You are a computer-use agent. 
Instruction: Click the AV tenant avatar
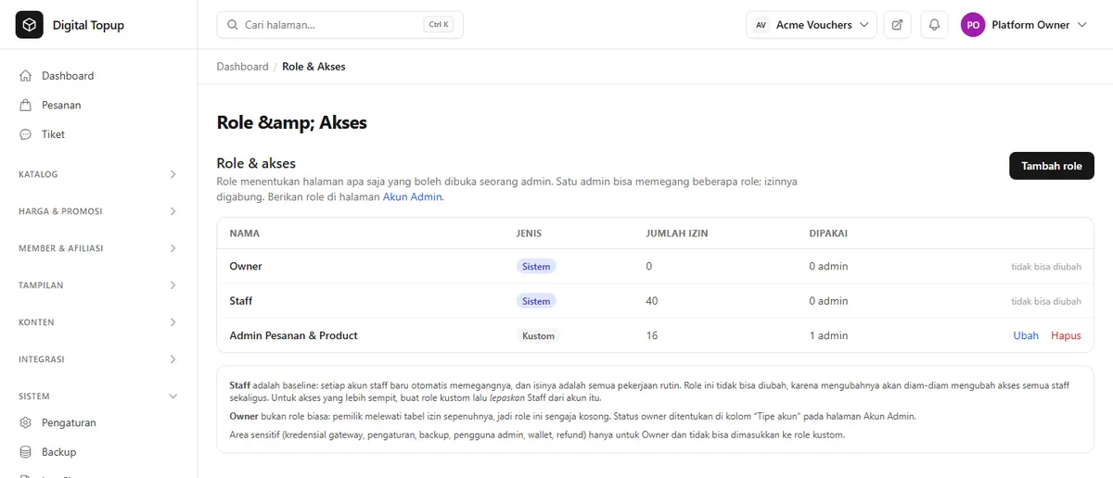tap(761, 25)
